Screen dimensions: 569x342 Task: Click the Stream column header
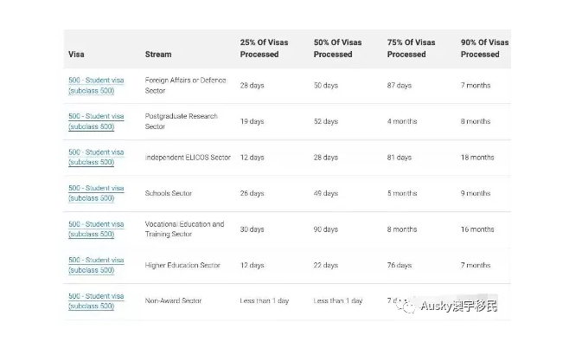pyautogui.click(x=158, y=55)
